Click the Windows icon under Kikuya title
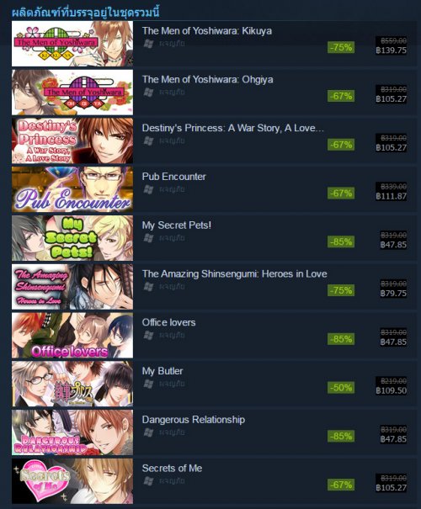Viewport: 421px width, 509px height. [148, 44]
